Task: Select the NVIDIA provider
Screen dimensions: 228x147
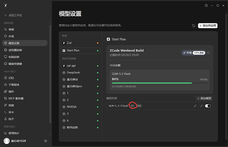Action: 80,107
